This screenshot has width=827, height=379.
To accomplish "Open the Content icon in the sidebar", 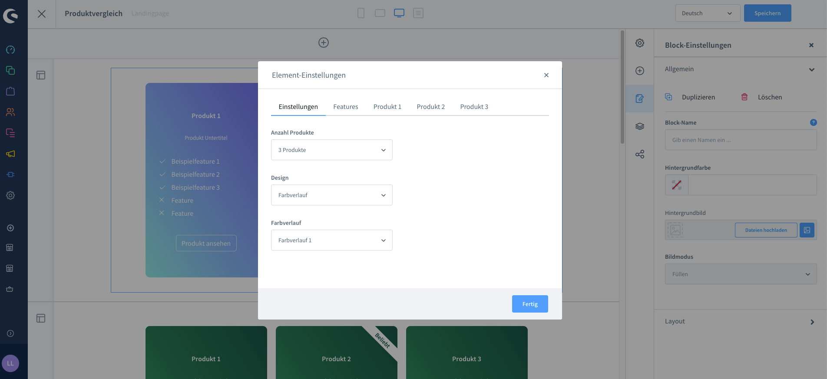I will (x=10, y=133).
